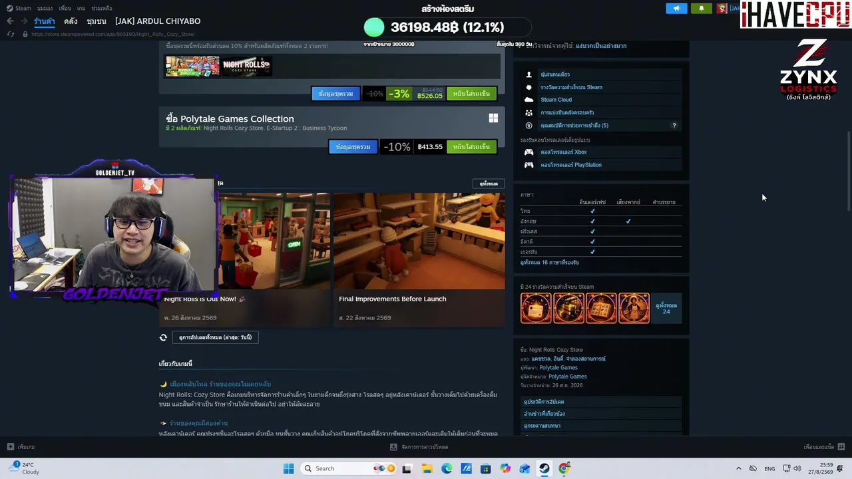
Task: Switch to the ชุมชน community tab
Action: point(97,21)
